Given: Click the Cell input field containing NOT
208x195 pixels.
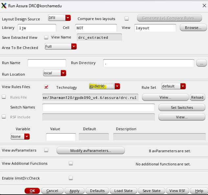Looking at the screenshot, I should coord(96,28).
